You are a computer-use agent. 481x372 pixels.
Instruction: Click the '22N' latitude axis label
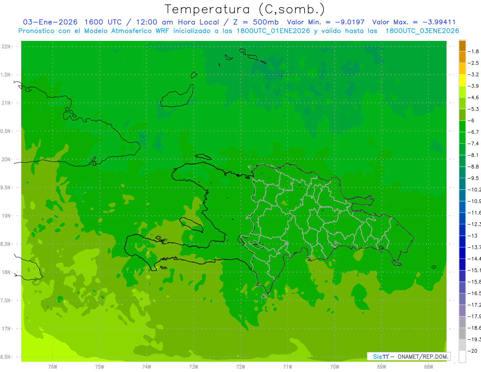pyautogui.click(x=6, y=47)
